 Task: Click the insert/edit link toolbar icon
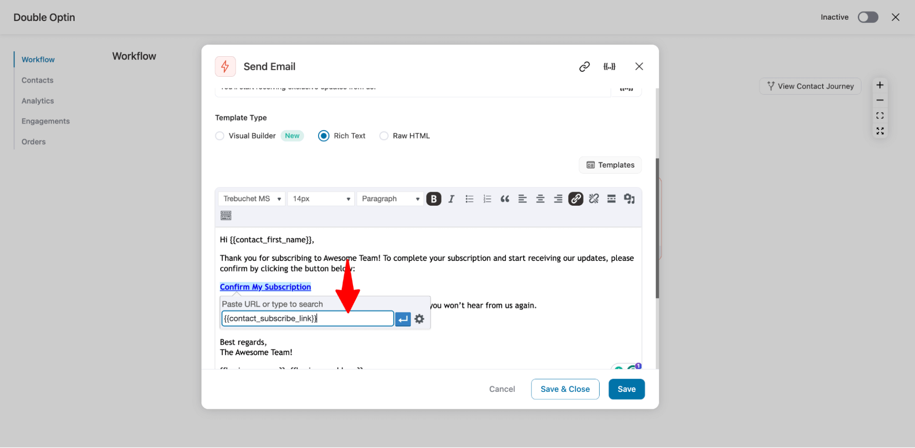pos(576,199)
